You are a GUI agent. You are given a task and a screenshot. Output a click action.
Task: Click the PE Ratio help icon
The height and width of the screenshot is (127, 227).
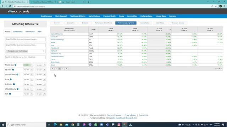pos(13,70)
